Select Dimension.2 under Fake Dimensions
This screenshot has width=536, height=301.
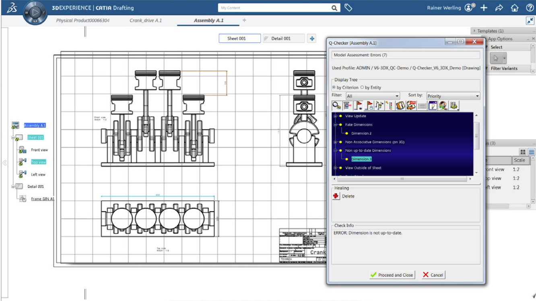361,133
